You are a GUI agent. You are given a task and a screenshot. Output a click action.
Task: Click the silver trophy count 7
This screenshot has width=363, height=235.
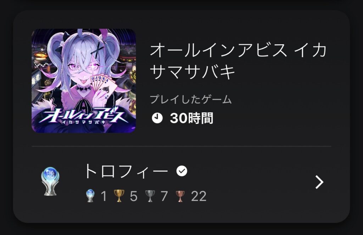click(x=164, y=196)
